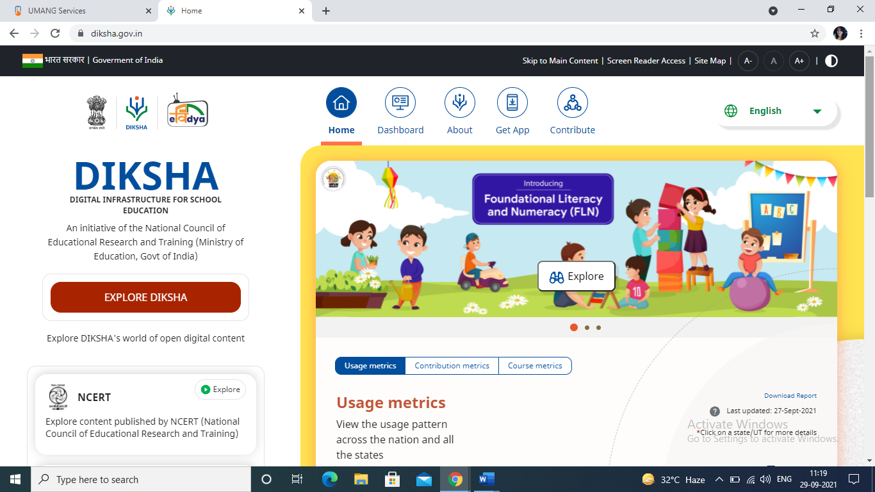Image resolution: width=875 pixels, height=492 pixels.
Task: Open the Dashboard section icon
Action: 400,102
